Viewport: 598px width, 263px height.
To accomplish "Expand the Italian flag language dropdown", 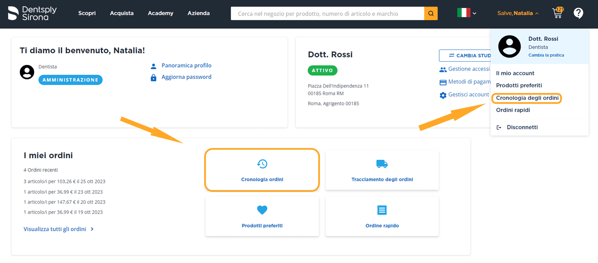I will pyautogui.click(x=467, y=13).
